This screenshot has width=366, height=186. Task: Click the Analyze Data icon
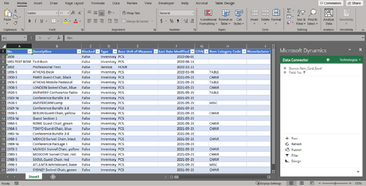point(328,16)
